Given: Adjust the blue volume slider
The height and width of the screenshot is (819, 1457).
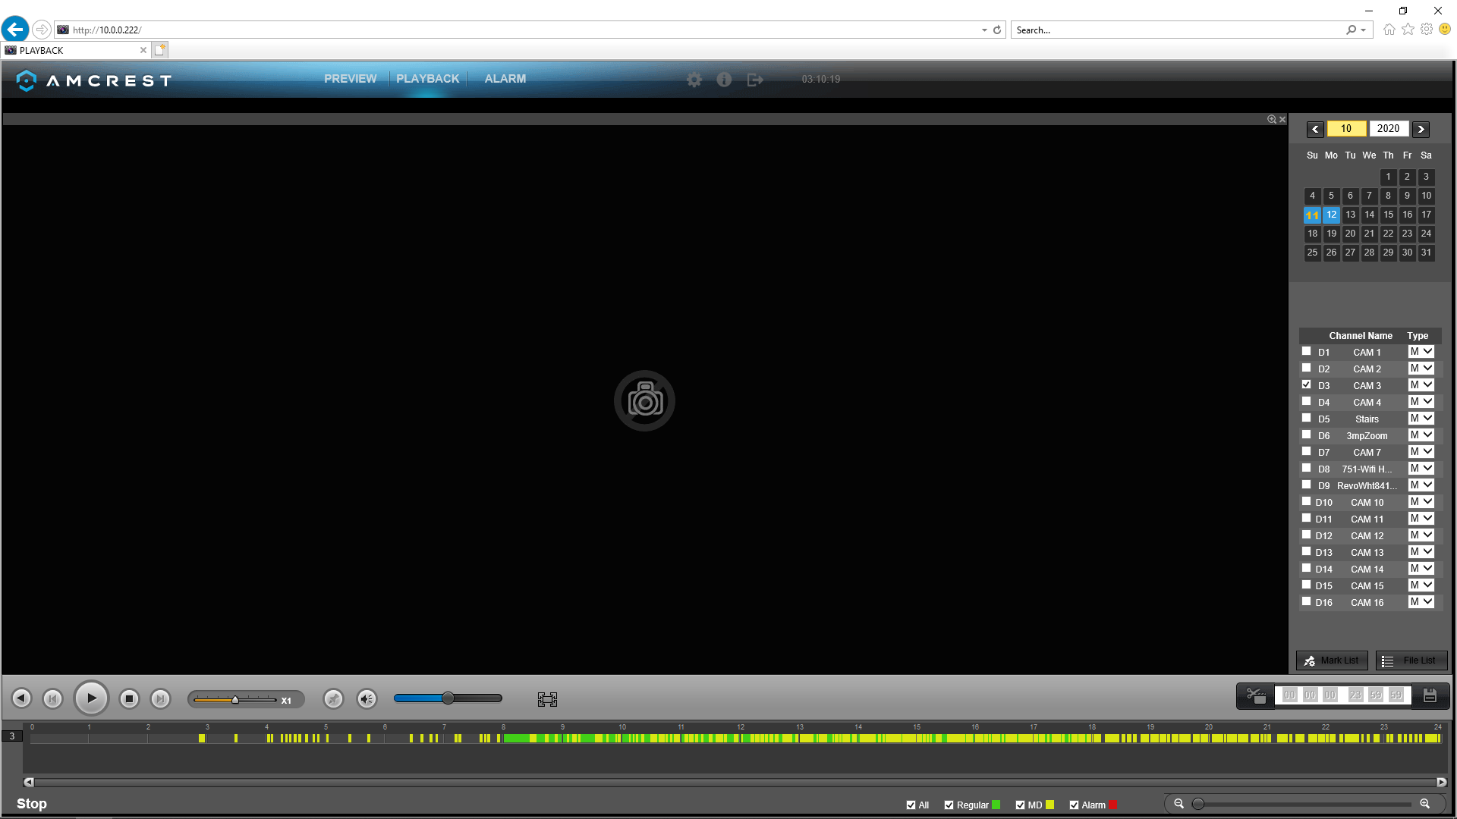Looking at the screenshot, I should pos(448,698).
